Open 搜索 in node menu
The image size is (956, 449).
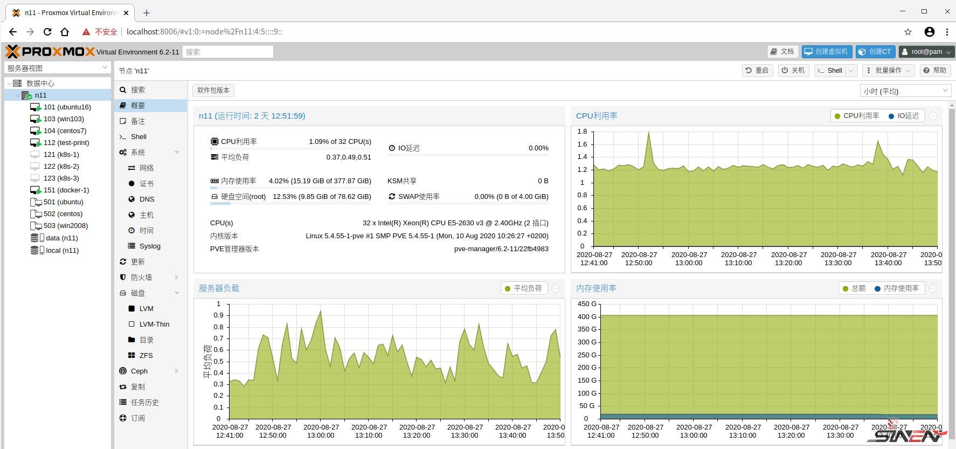(138, 90)
